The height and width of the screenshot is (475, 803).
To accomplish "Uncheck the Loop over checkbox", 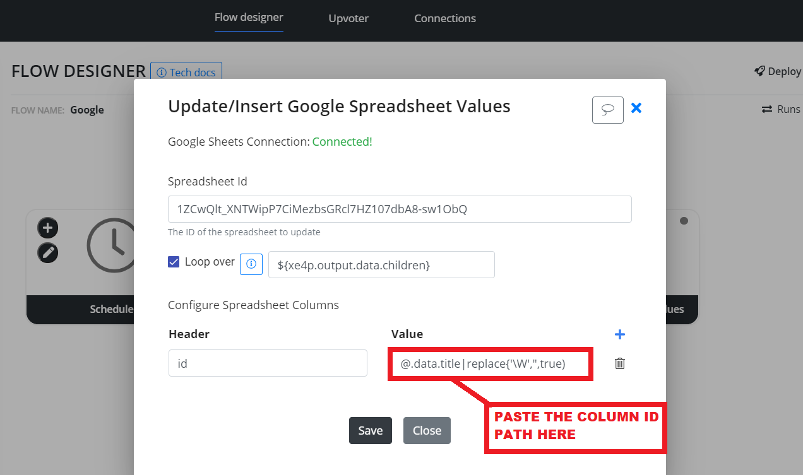I will click(174, 261).
